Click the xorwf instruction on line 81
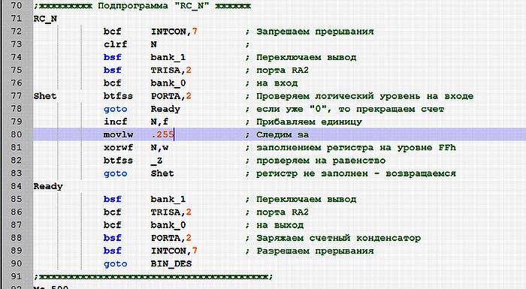526x289 pixels. click(x=118, y=148)
